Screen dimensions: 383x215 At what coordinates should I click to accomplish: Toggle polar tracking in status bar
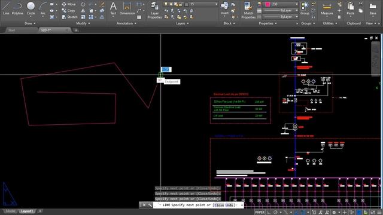click(x=275, y=213)
